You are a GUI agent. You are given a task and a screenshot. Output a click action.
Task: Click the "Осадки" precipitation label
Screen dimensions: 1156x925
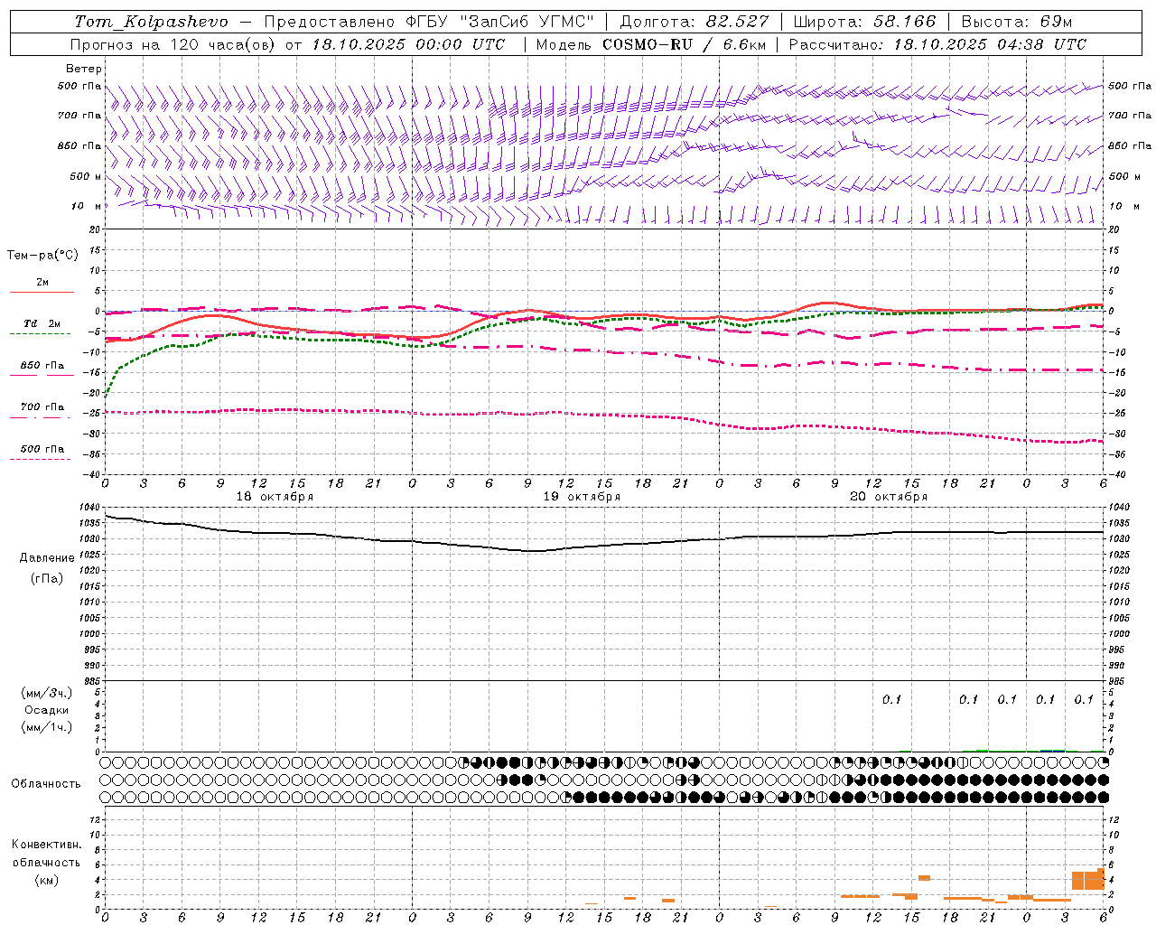46,710
